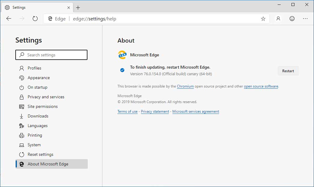Click the search magnifier icon
This screenshot has height=187, width=314.
(22, 55)
